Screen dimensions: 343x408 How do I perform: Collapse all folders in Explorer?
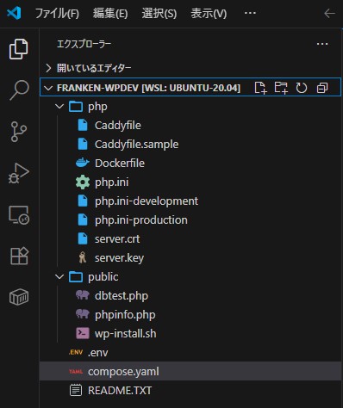[x=322, y=88]
